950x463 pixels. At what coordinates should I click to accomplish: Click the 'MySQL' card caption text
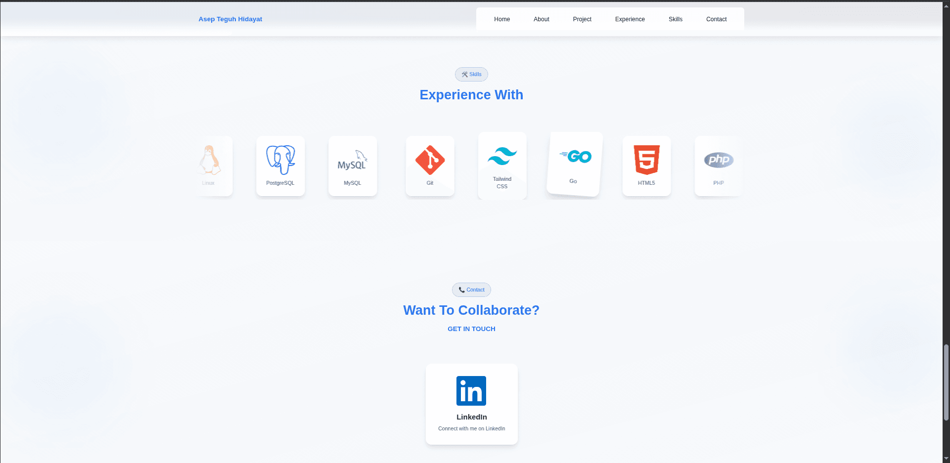(353, 183)
